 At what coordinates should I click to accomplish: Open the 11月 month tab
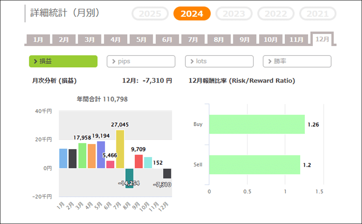296,39
